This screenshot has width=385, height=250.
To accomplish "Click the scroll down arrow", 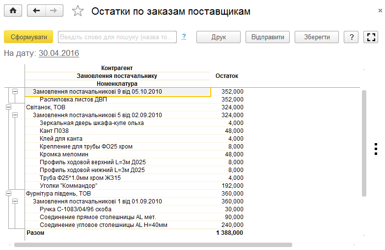I will (364, 235).
